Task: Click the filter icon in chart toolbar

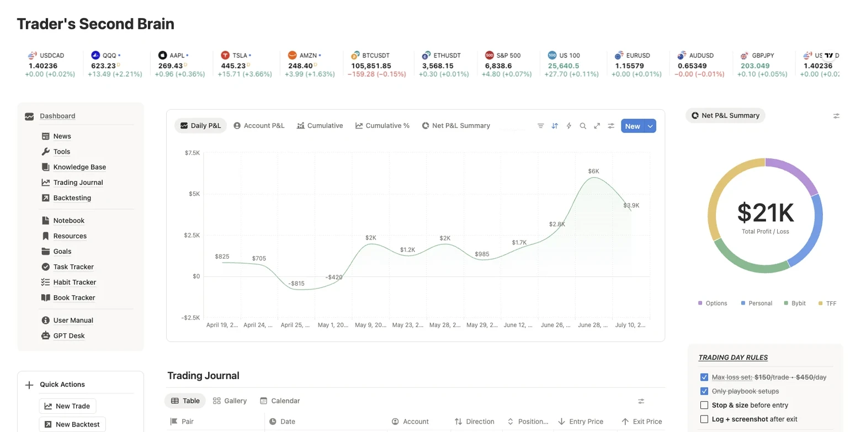Action: 540,126
